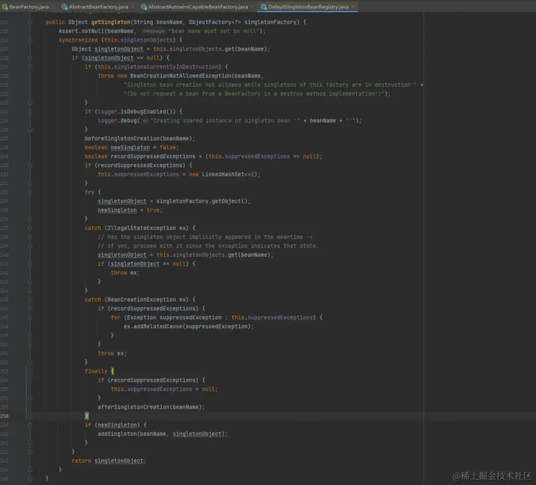Click BeanCreationNotAllowedException class name

point(181,76)
